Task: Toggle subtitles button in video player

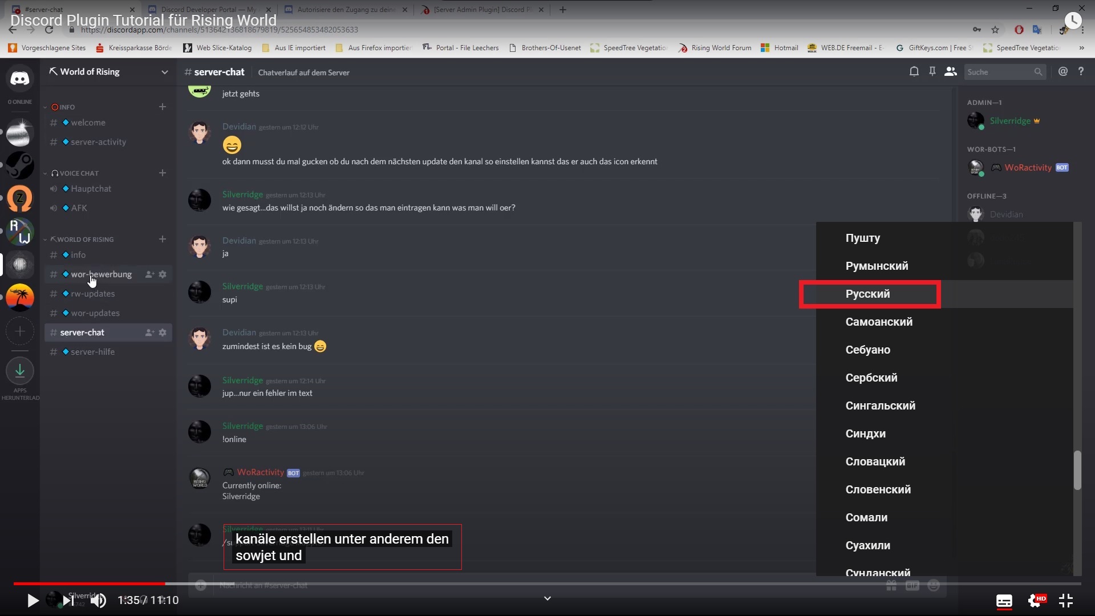Action: point(1004,601)
